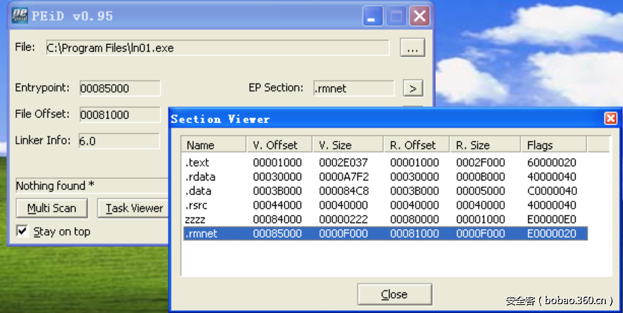Screen dimensions: 623x313
Task: Open file browse button with three dots
Action: (413, 47)
